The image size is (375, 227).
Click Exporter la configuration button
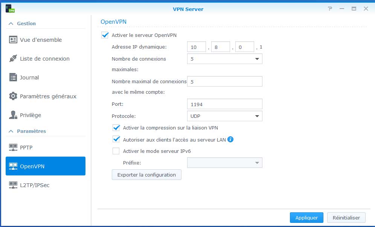(146, 175)
